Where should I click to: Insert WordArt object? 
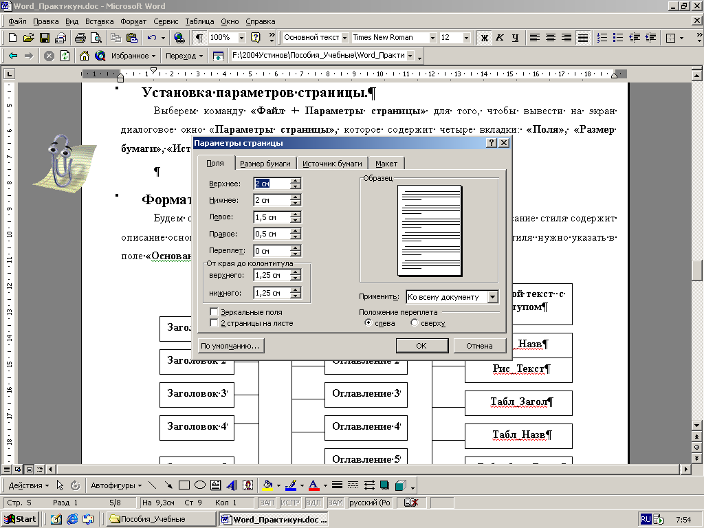pos(232,485)
